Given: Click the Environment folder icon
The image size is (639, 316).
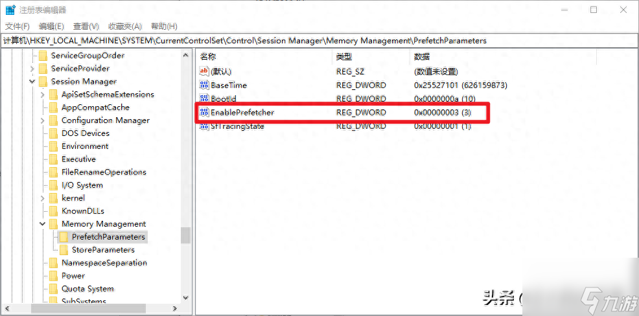Looking at the screenshot, I should coord(53,146).
